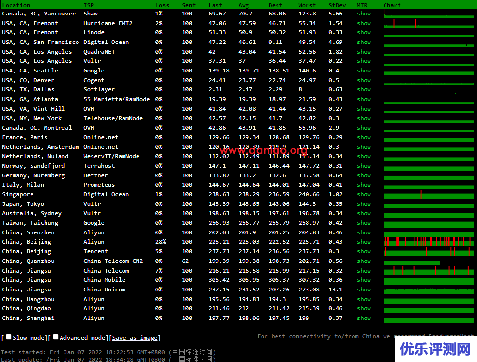The image size is (477, 362).
Task: Show MTR for Canada Vancouver Shaw
Action: click(364, 14)
